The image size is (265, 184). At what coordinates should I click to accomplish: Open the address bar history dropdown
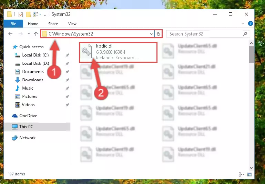point(151,34)
